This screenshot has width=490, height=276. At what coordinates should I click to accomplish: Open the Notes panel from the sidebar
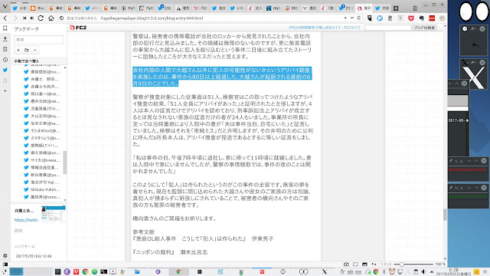5,49
